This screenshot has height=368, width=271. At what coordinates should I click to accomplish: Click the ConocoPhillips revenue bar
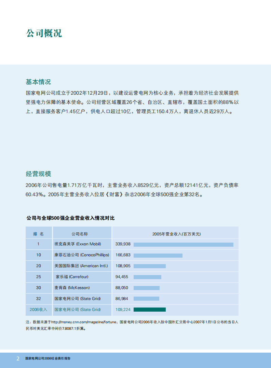(158, 256)
